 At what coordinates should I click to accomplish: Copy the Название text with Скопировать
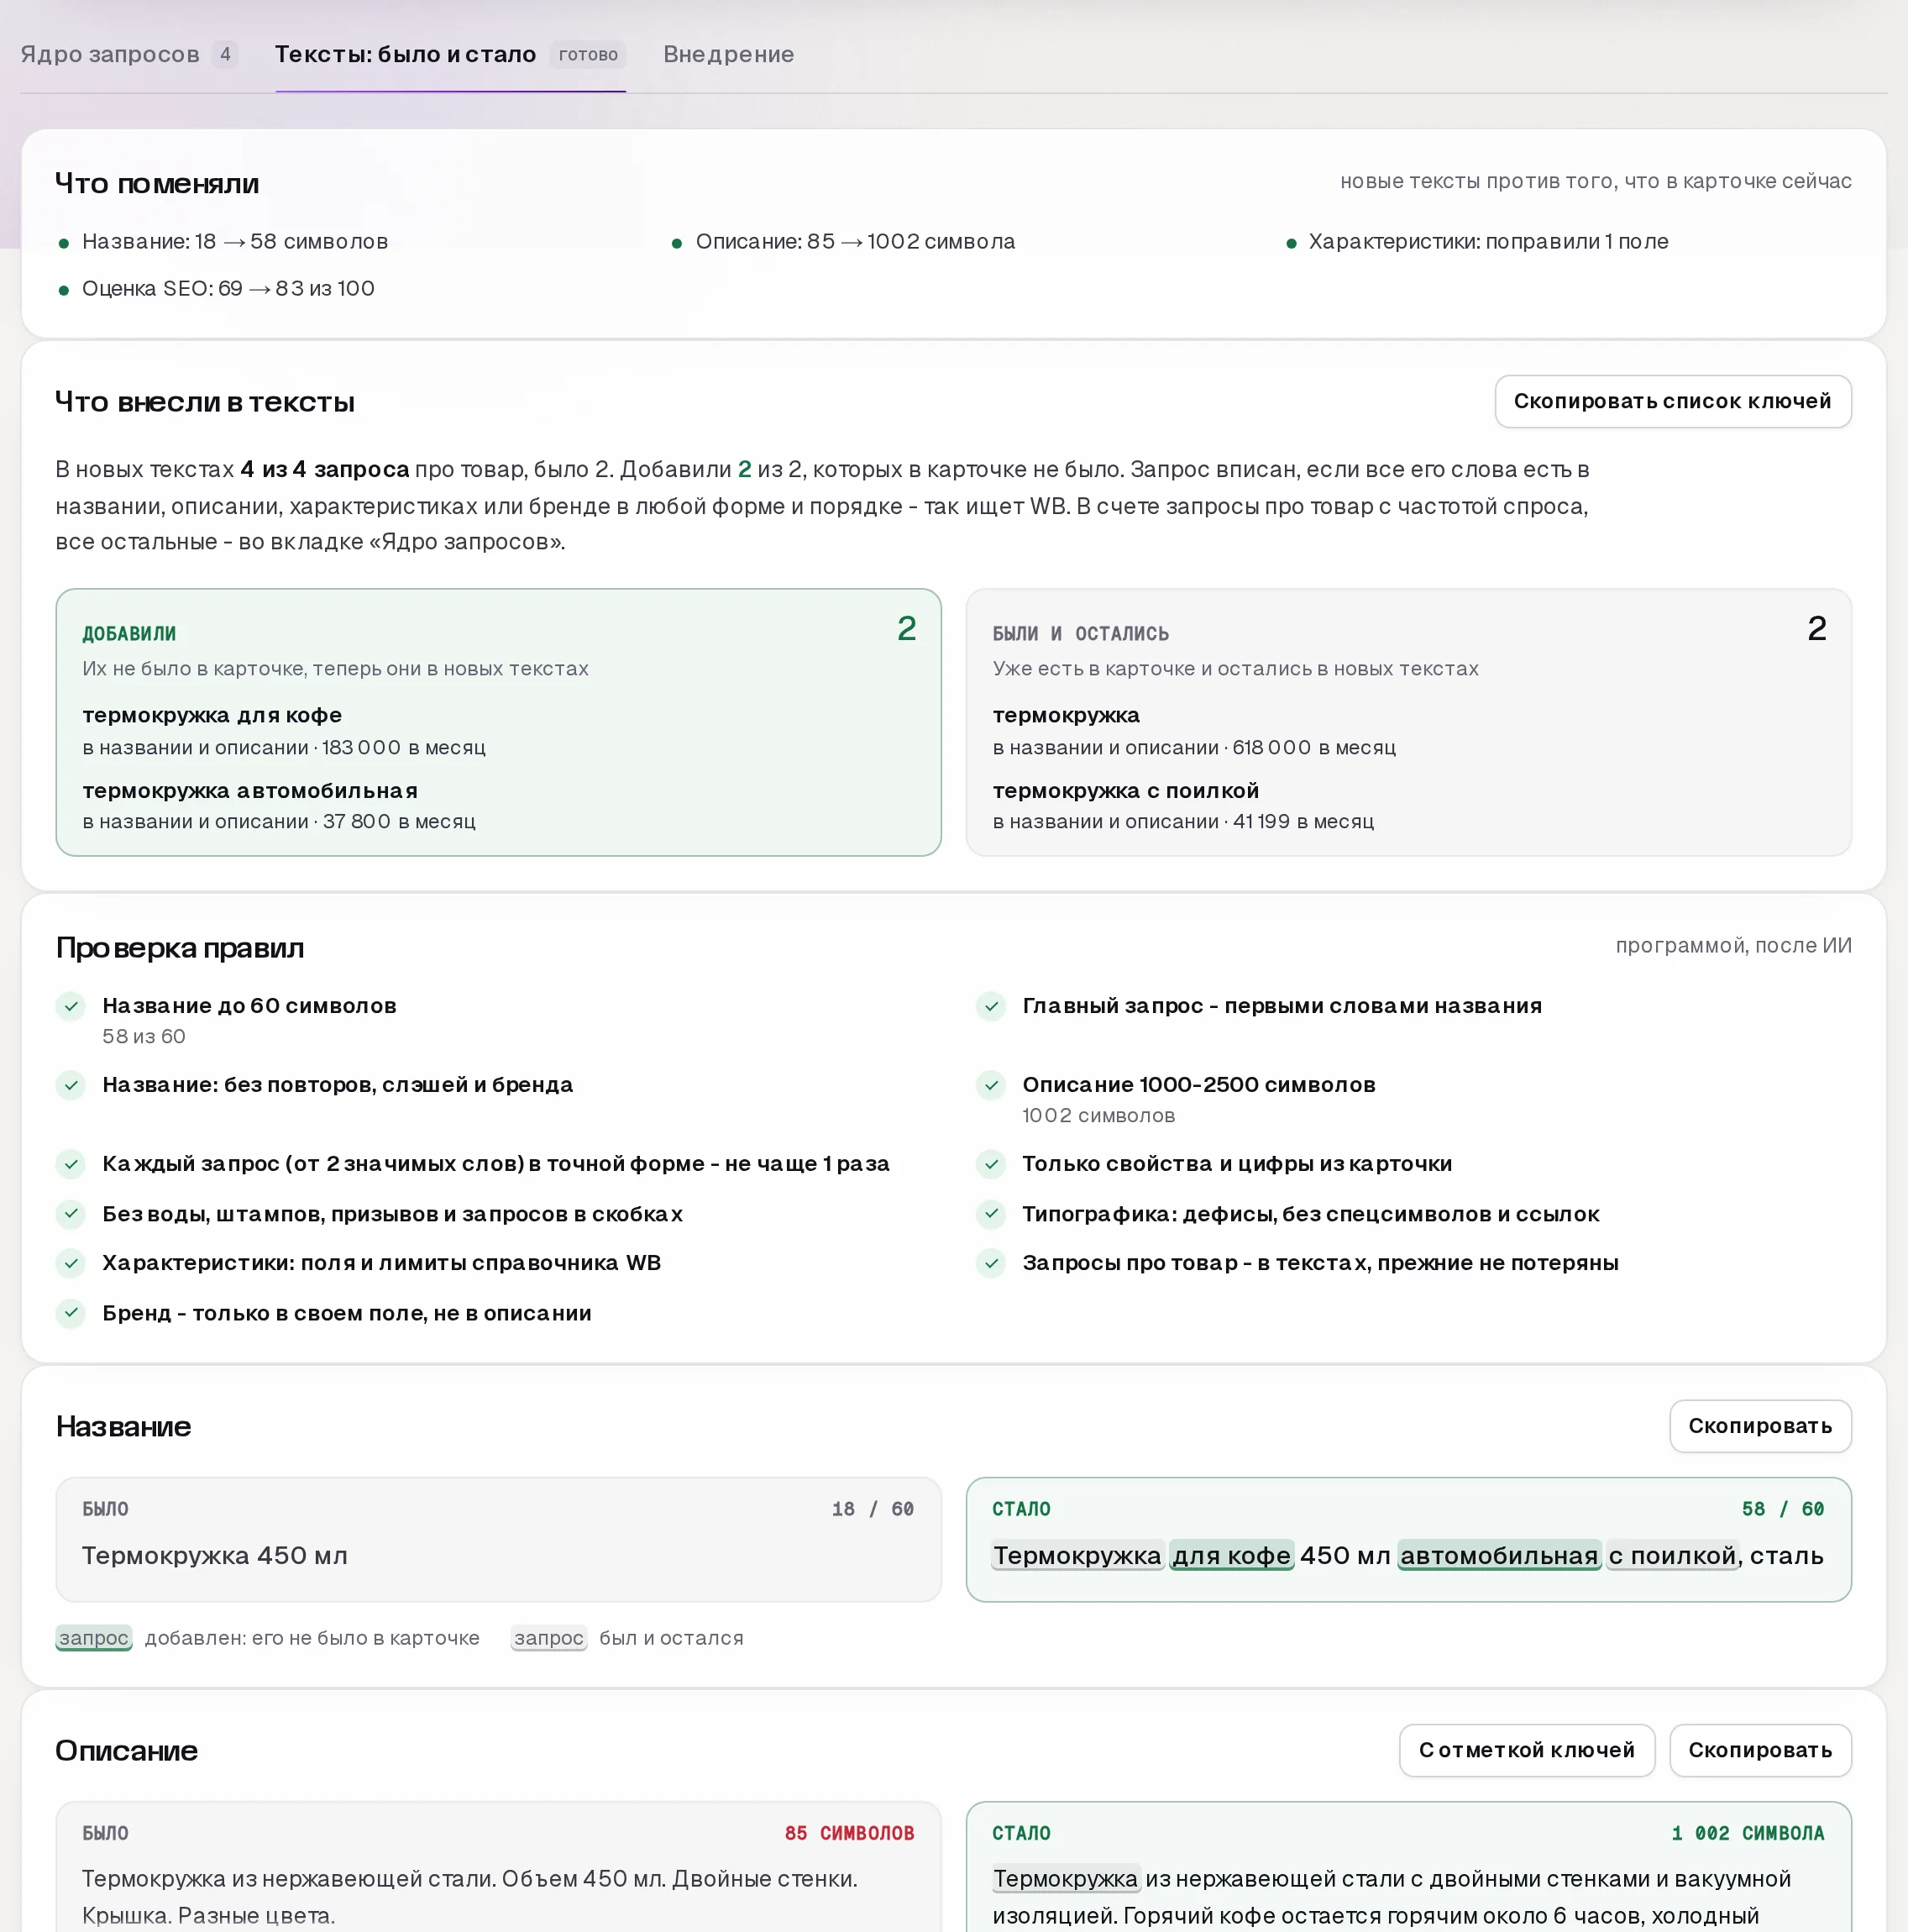pyautogui.click(x=1760, y=1426)
